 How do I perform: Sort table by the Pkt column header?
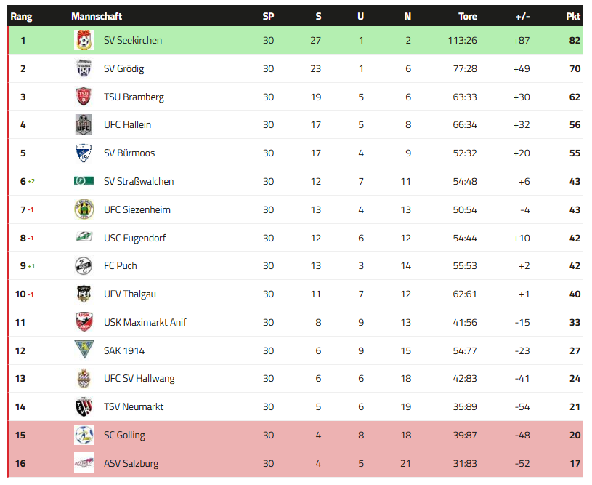click(x=572, y=16)
